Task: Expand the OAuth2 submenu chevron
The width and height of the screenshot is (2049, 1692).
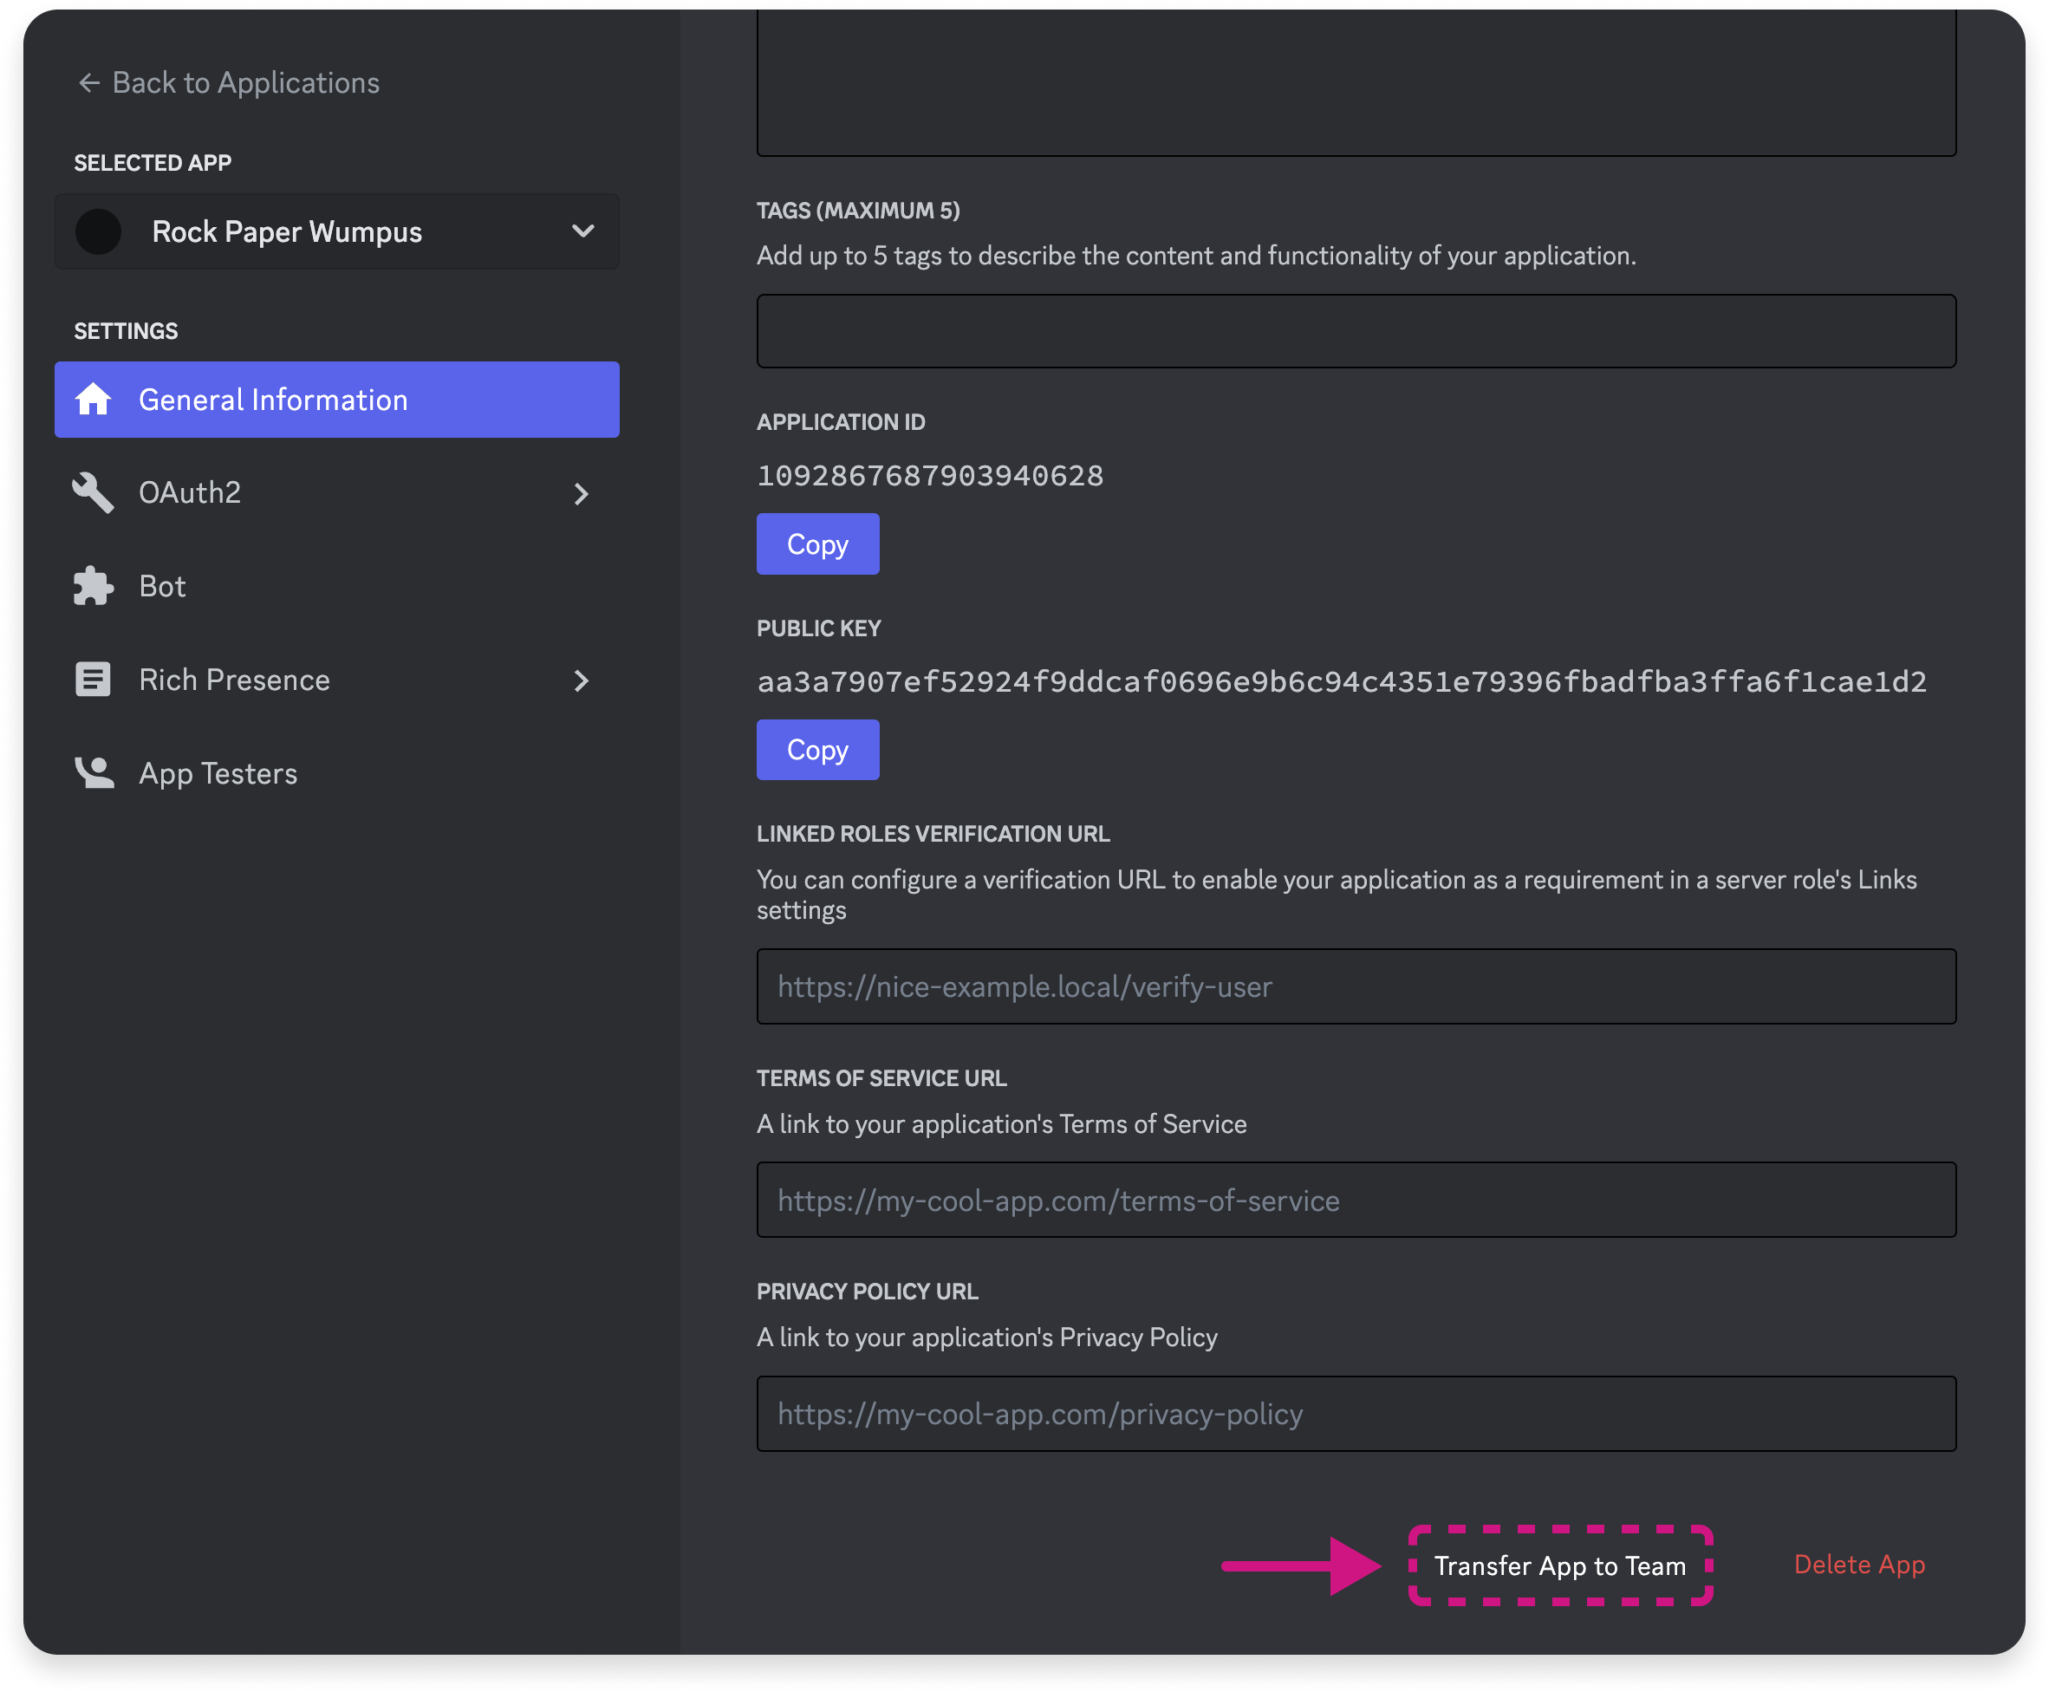Action: click(582, 494)
